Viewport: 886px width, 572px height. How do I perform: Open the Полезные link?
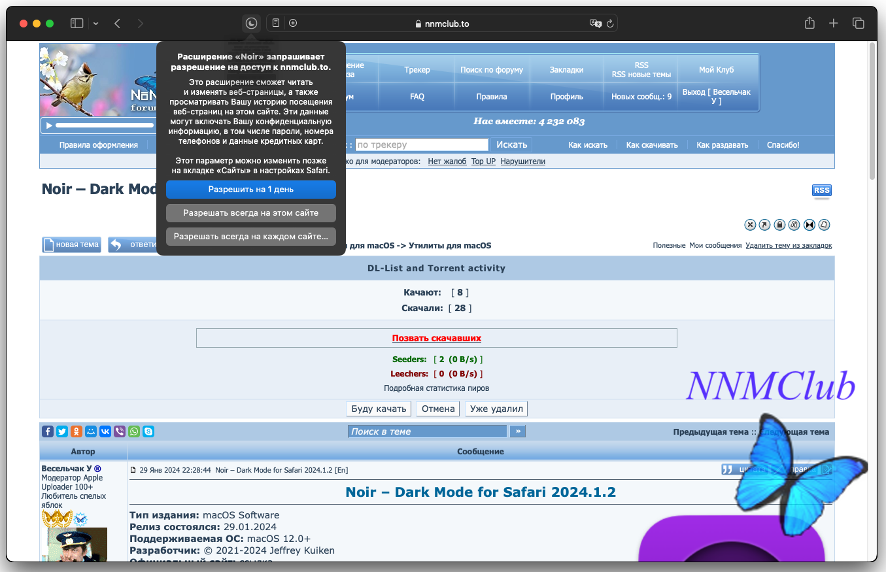(669, 246)
